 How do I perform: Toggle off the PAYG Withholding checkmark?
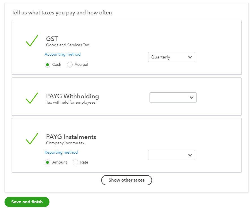click(31, 98)
